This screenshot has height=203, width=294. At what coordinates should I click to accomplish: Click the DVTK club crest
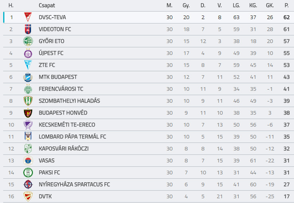(x=27, y=197)
